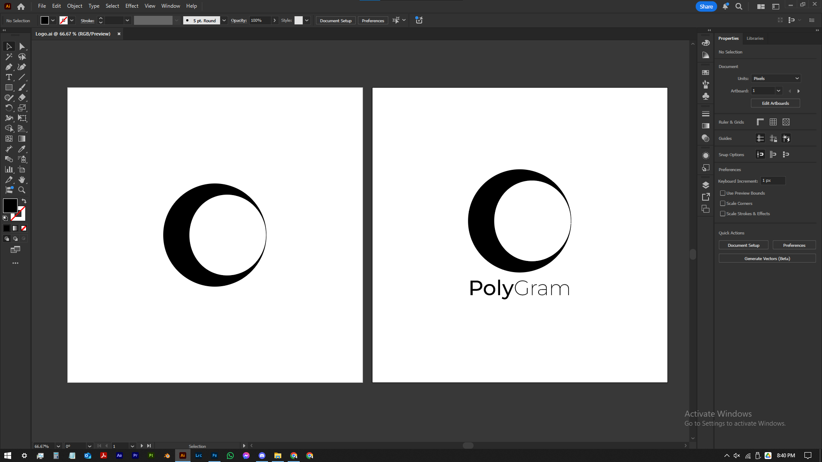Switch to the Libraries tab
822x462 pixels.
(x=755, y=38)
